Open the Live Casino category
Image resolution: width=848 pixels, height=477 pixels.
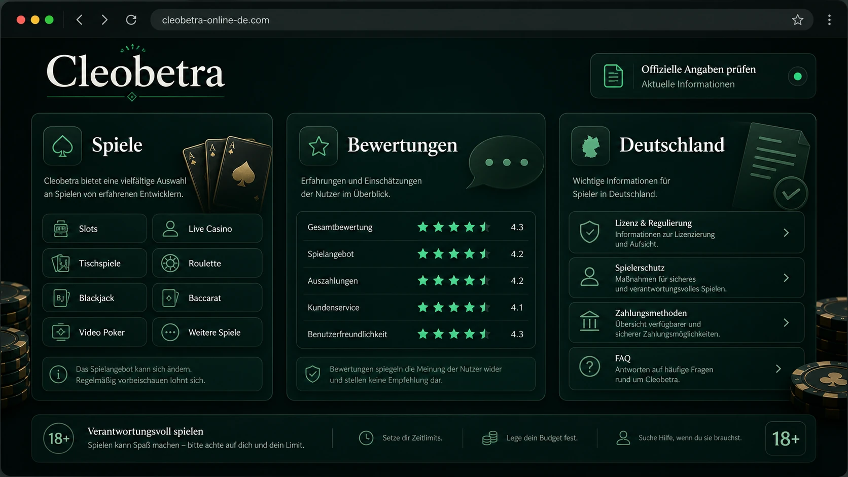[x=207, y=229]
